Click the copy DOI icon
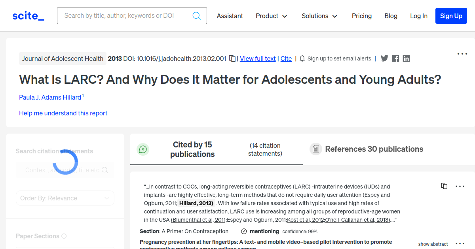The image size is (475, 249). (x=232, y=58)
